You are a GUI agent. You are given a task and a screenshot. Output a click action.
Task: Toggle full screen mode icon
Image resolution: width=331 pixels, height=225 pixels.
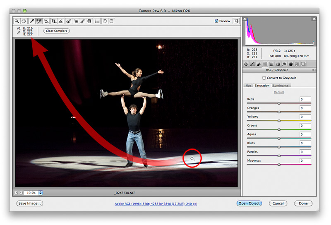(x=236, y=21)
